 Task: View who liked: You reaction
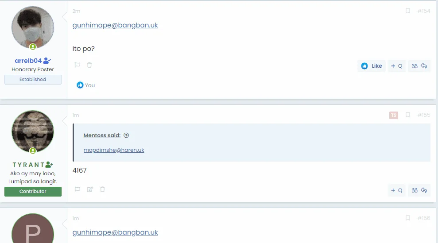[86, 85]
